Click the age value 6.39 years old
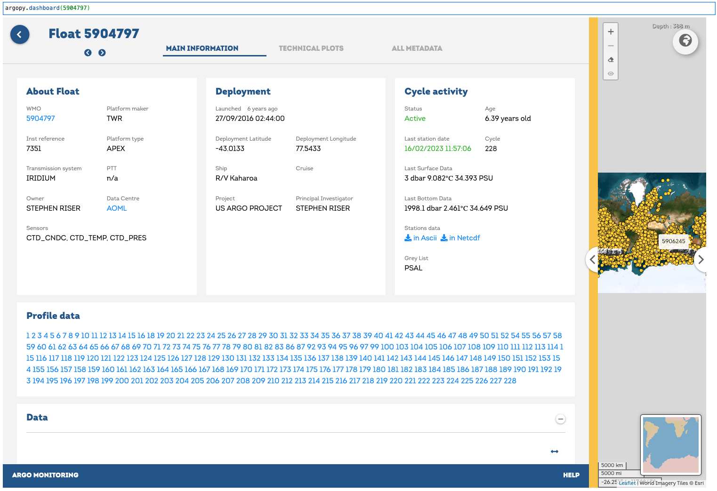 508,119
